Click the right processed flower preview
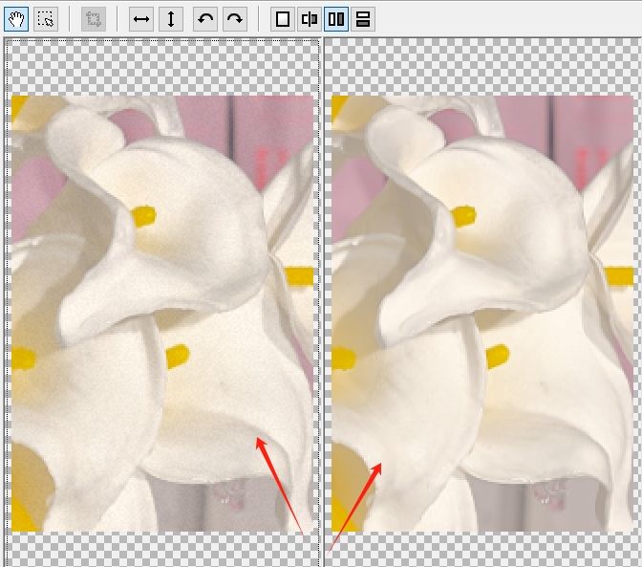 pos(482,314)
